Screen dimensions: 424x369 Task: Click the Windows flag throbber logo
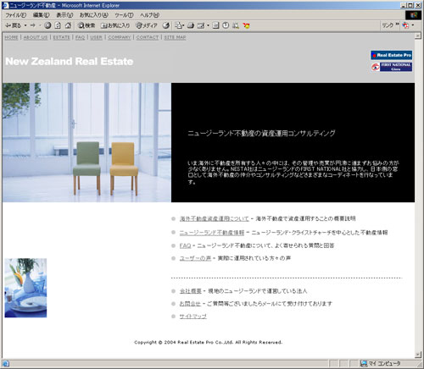pyautogui.click(x=413, y=15)
